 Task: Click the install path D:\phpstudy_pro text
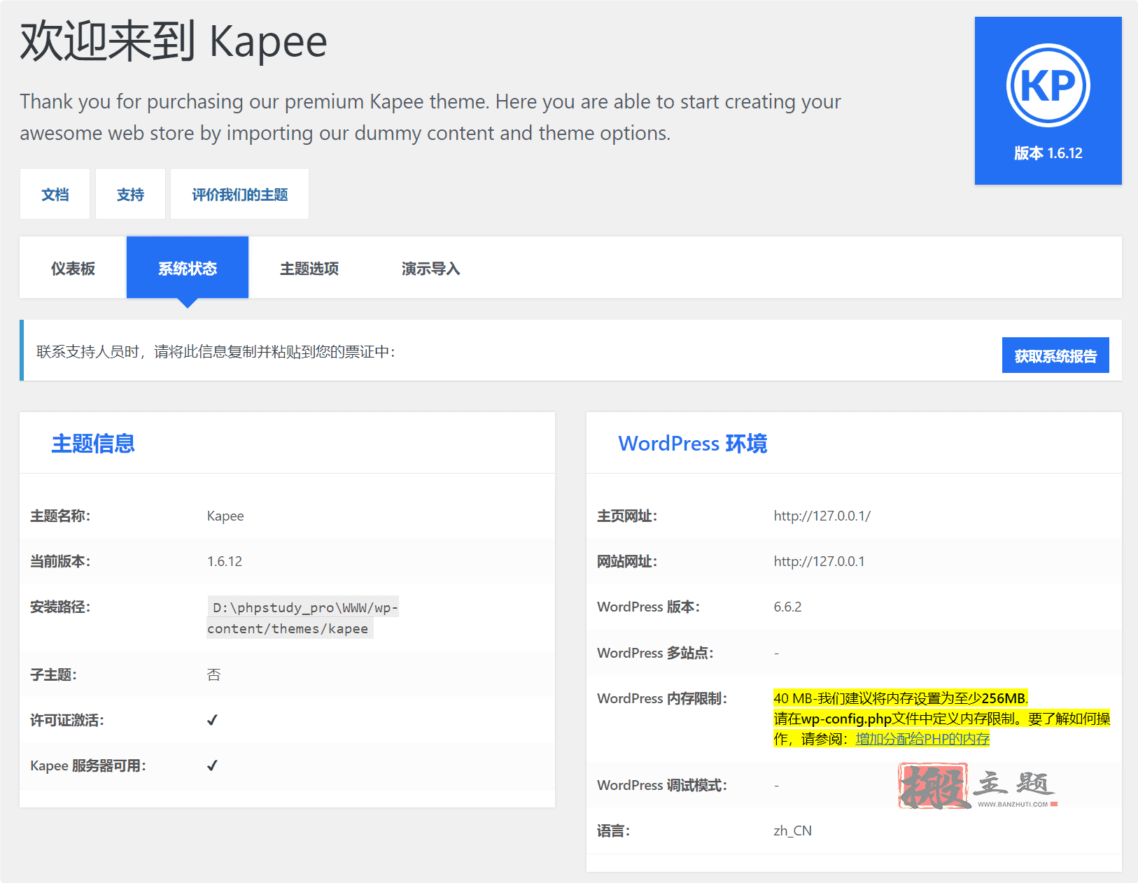click(x=303, y=618)
